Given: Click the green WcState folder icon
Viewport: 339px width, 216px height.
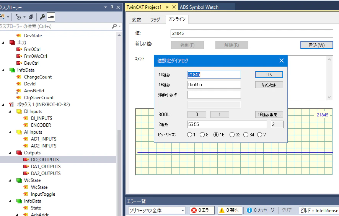Looking at the screenshot, I should tap(19, 180).
